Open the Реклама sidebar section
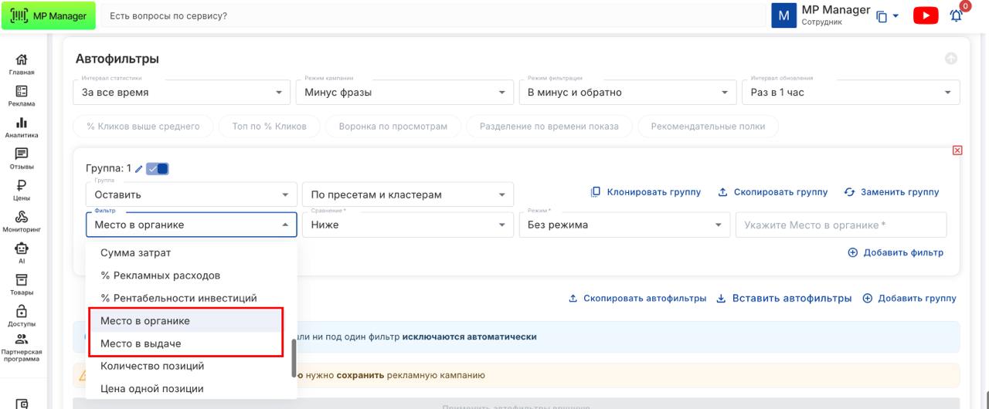 [22, 94]
